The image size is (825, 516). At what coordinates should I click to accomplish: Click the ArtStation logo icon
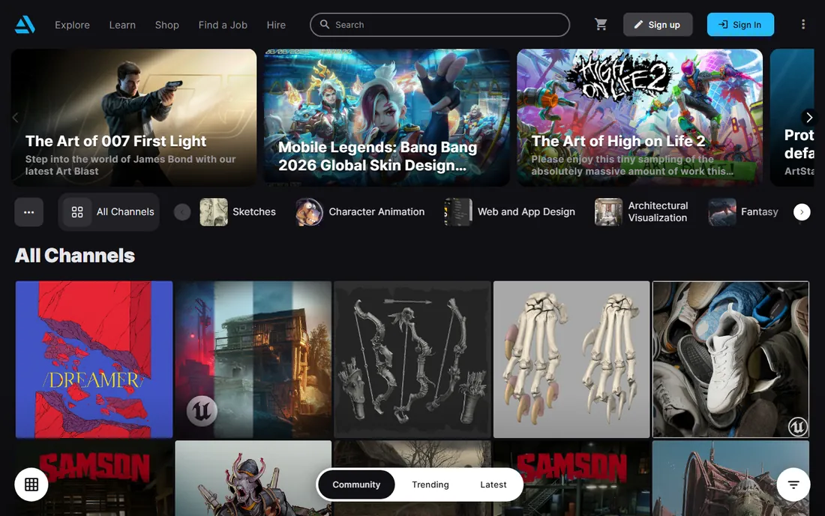(25, 25)
